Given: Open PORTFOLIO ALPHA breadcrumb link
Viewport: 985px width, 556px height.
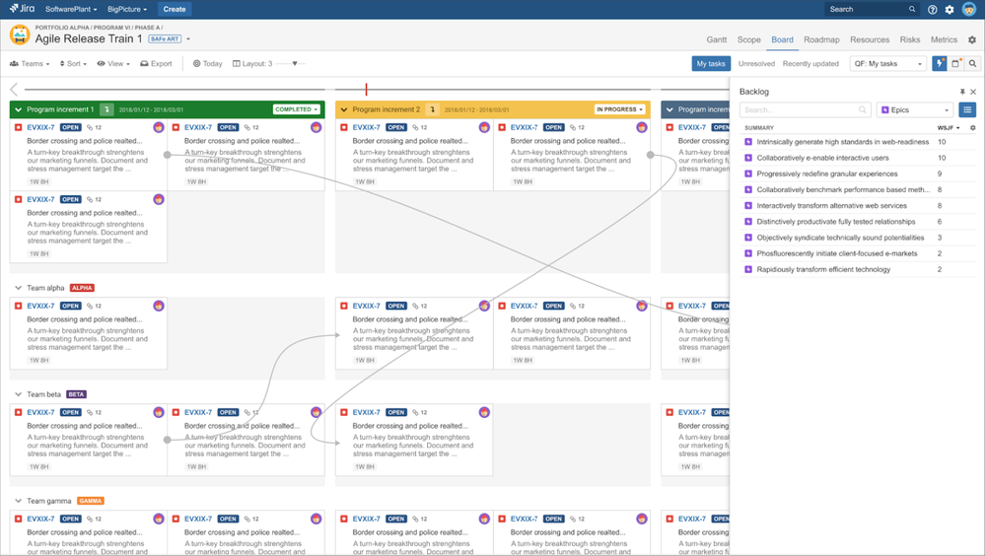Looking at the screenshot, I should 62,28.
